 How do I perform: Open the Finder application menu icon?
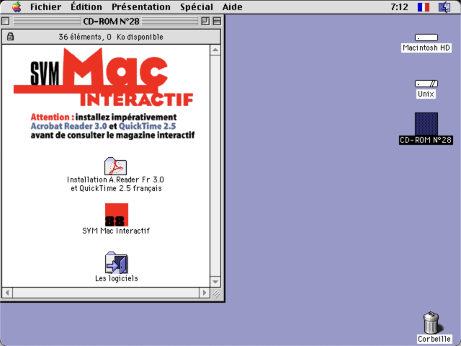tap(444, 6)
